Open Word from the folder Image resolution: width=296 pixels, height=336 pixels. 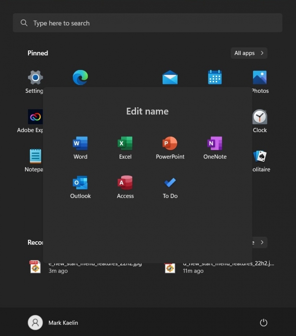(x=80, y=148)
